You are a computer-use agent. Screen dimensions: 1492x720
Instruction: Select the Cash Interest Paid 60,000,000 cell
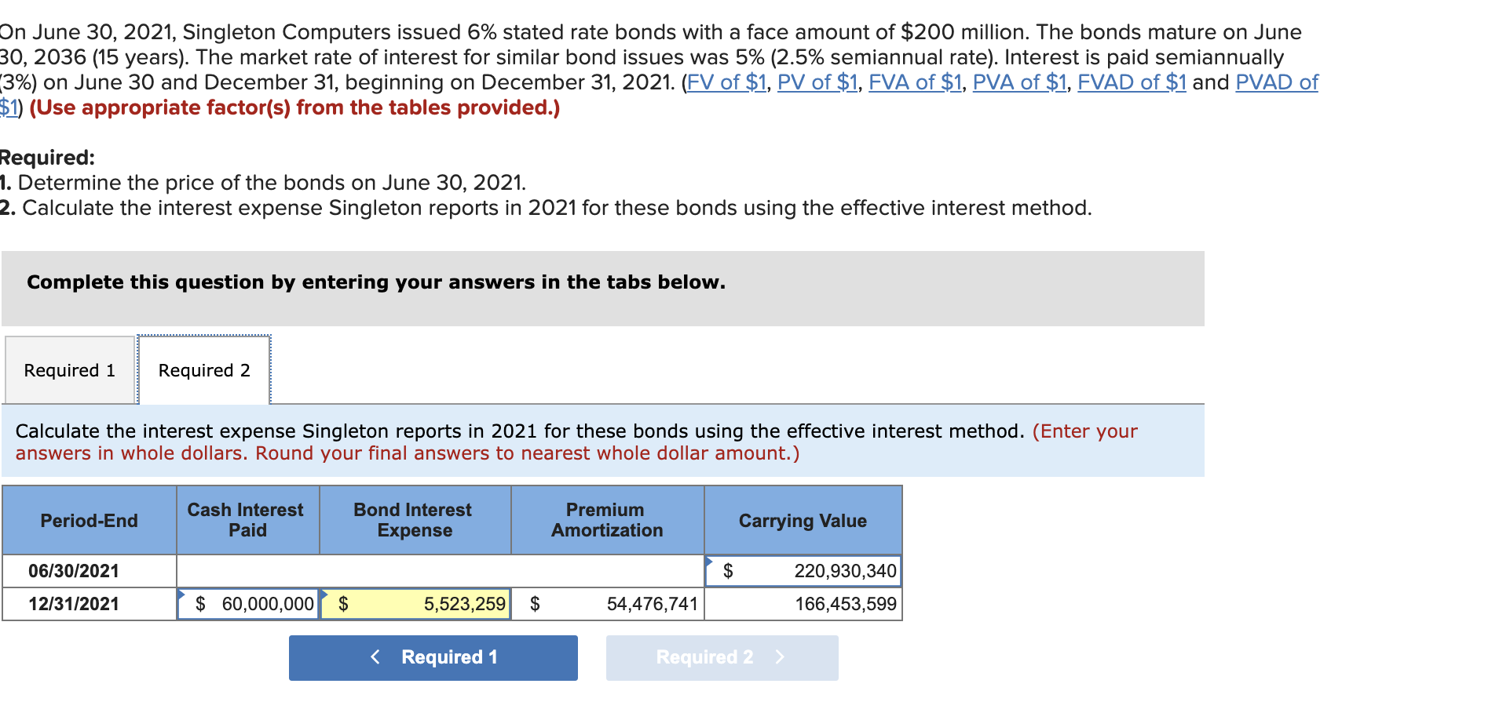pyautogui.click(x=247, y=604)
